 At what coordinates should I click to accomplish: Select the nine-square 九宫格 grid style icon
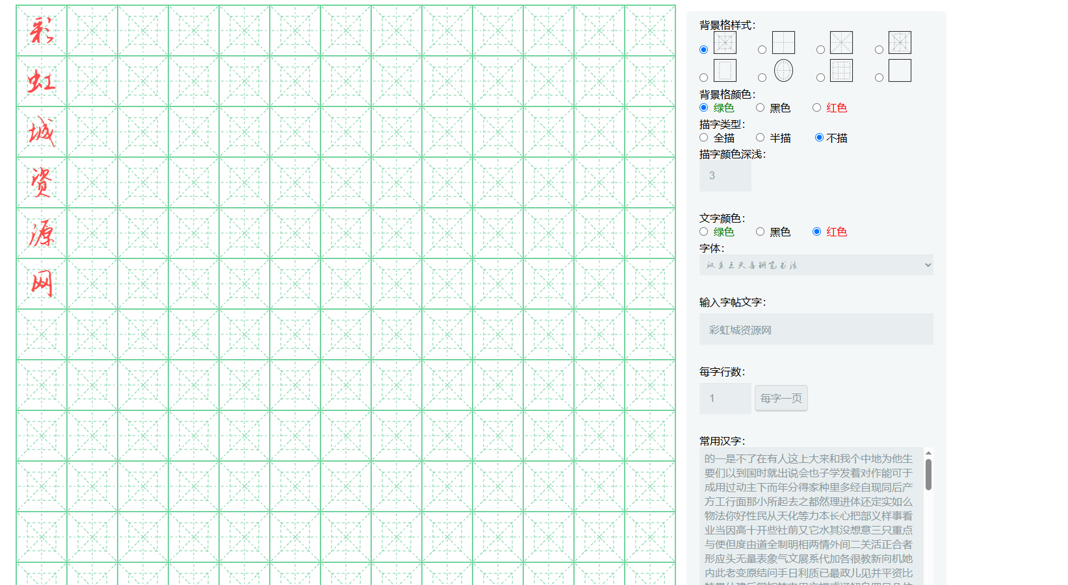coord(840,71)
